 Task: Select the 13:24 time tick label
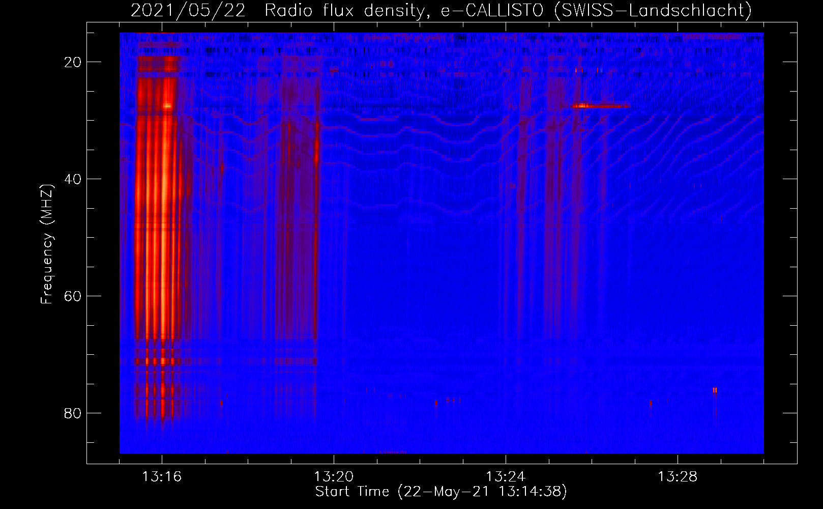coord(506,477)
